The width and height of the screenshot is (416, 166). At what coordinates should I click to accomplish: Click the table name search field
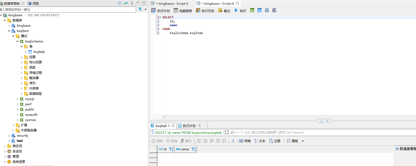point(68,9)
